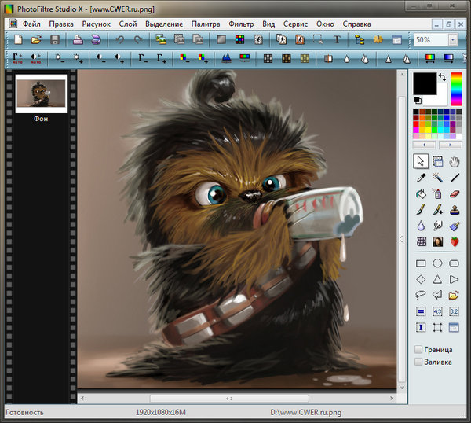This screenshot has height=423, width=471.
Task: Reset default black and white colors
Action: [x=418, y=101]
